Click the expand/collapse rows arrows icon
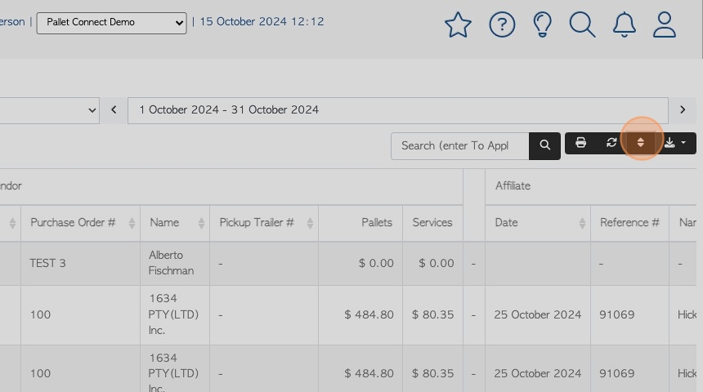Screen dimensions: 703x392 point(641,143)
